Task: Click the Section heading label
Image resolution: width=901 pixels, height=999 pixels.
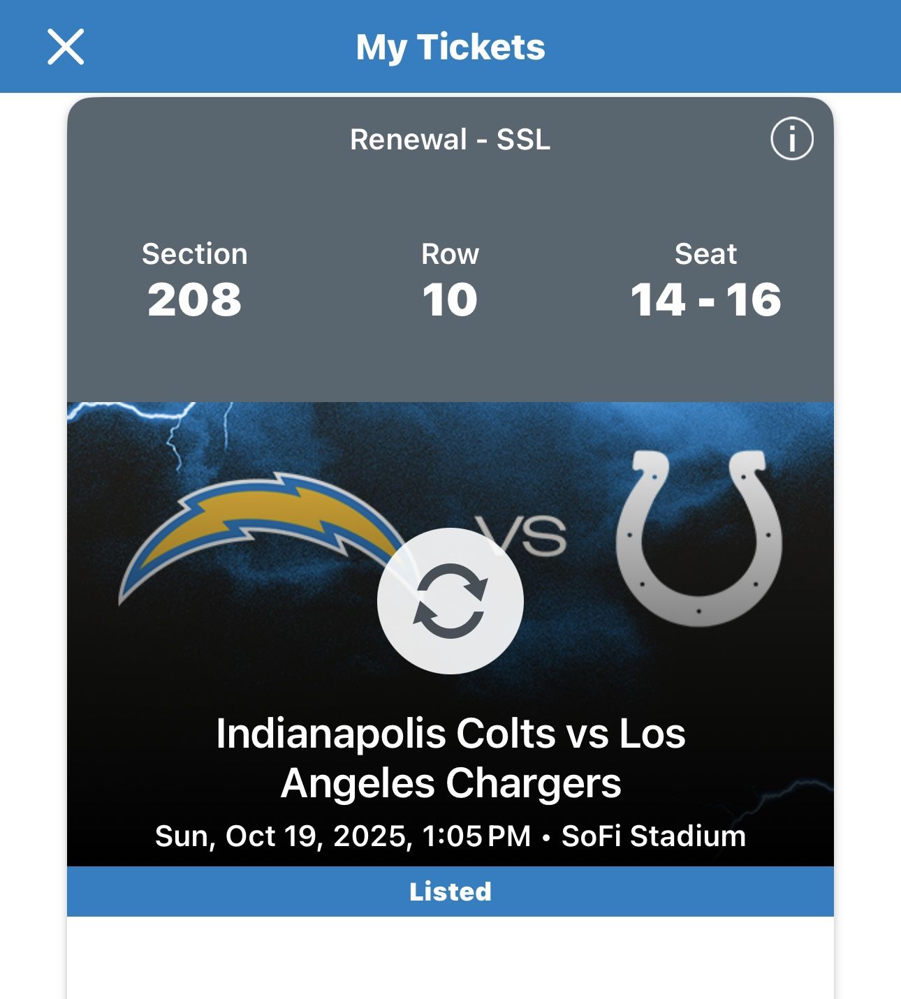Action: (x=194, y=254)
